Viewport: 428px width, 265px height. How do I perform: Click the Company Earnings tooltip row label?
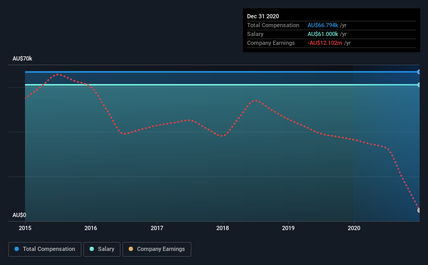click(x=271, y=43)
